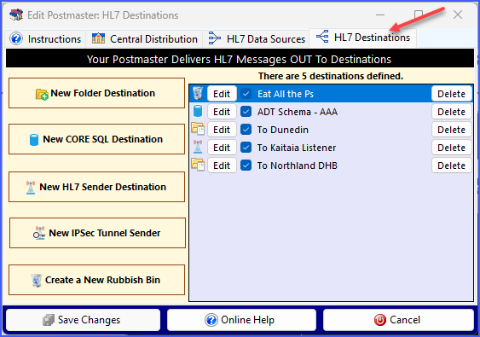This screenshot has height=337, width=480.
Task: Toggle the To Kaitaia Listener checkbox
Action: (246, 148)
